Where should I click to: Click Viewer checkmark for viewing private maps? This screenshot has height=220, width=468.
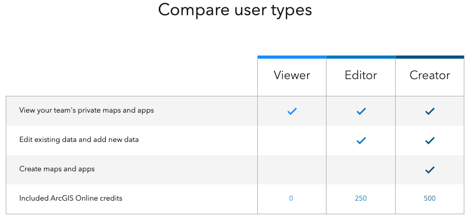[292, 111]
